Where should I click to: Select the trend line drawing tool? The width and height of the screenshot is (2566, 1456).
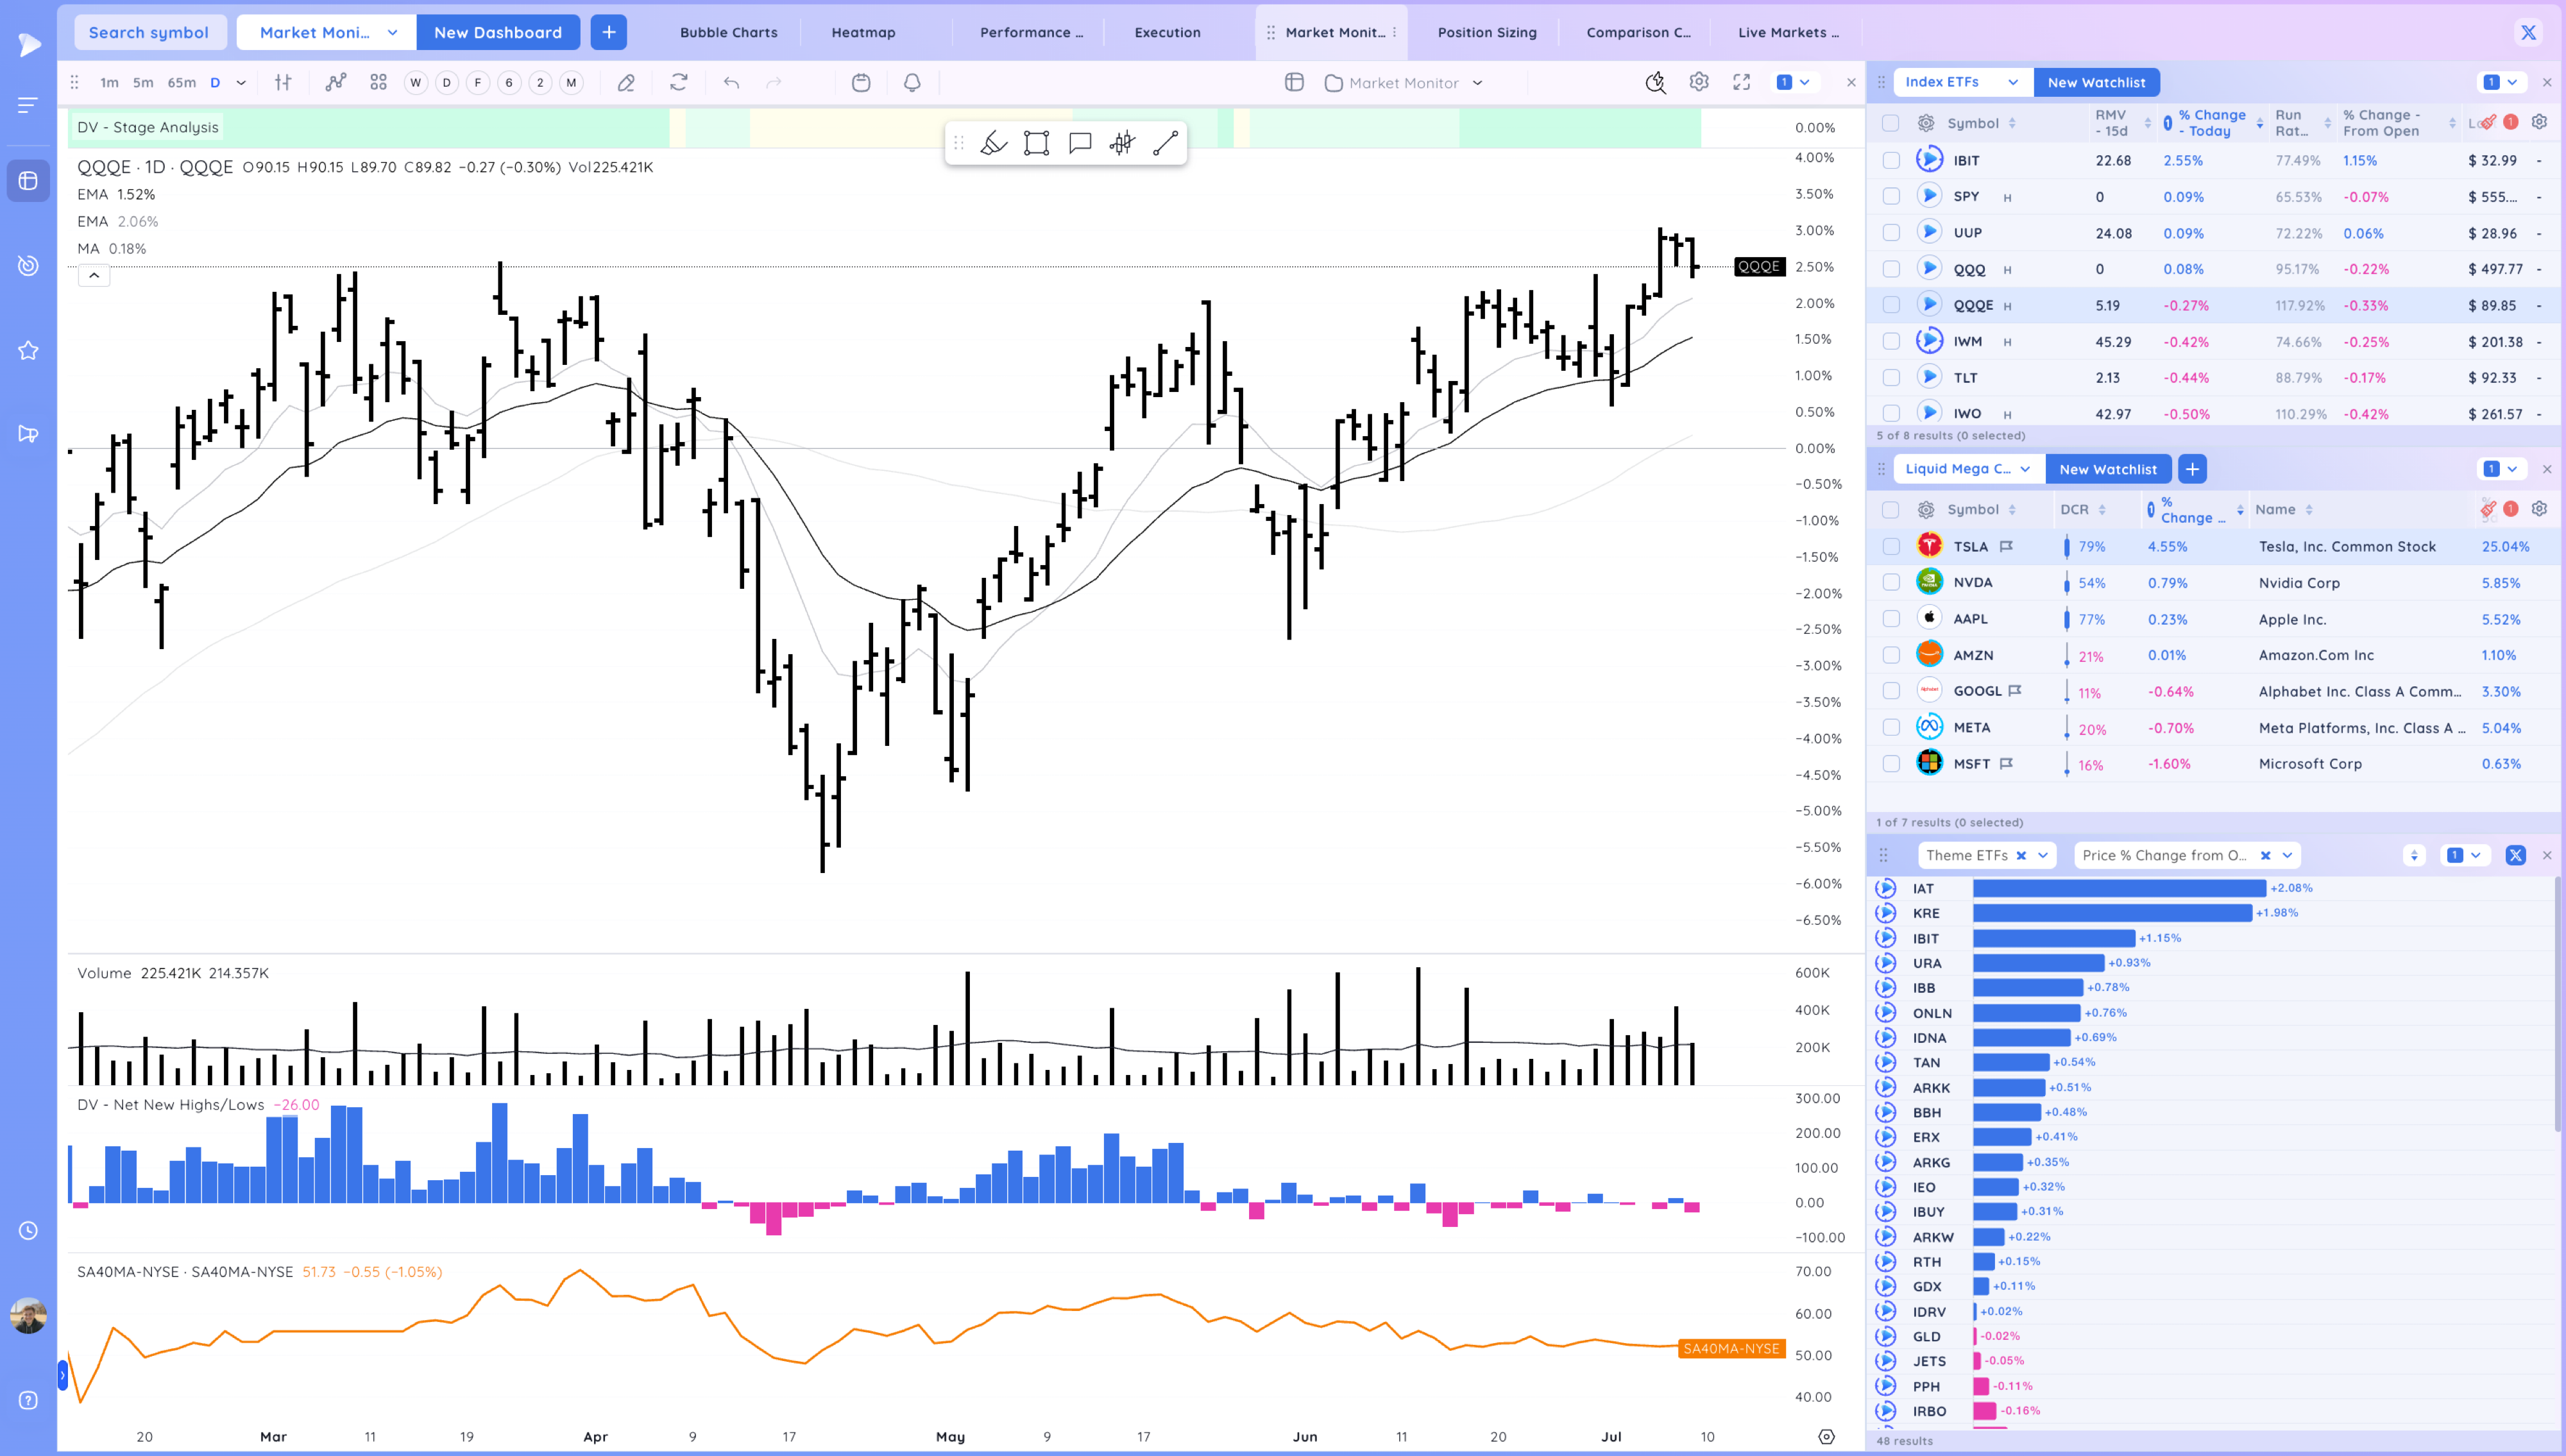(x=1165, y=143)
